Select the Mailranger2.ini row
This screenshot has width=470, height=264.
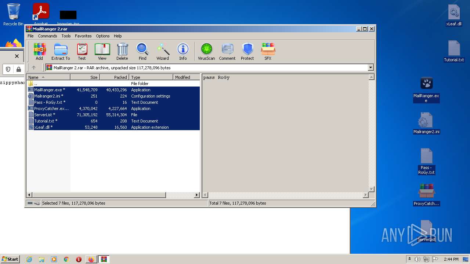click(113, 96)
